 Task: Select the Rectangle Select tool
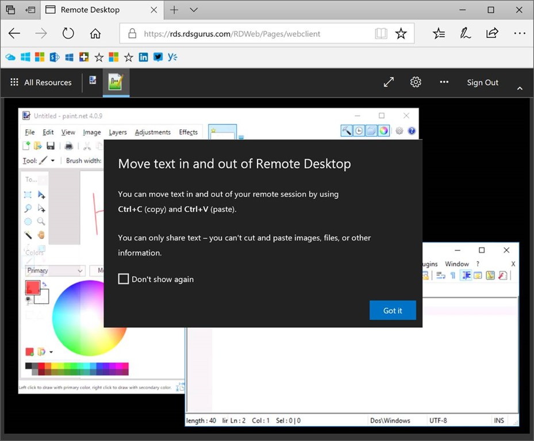[x=28, y=195]
